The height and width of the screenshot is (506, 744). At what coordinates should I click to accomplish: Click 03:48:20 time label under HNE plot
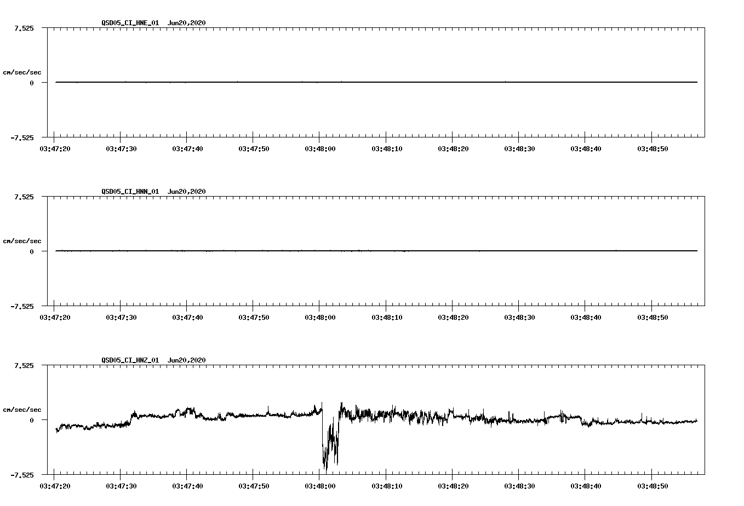tap(453, 148)
